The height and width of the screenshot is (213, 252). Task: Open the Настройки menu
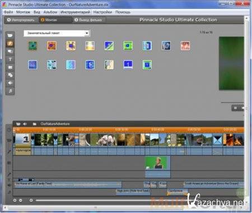(x=102, y=12)
